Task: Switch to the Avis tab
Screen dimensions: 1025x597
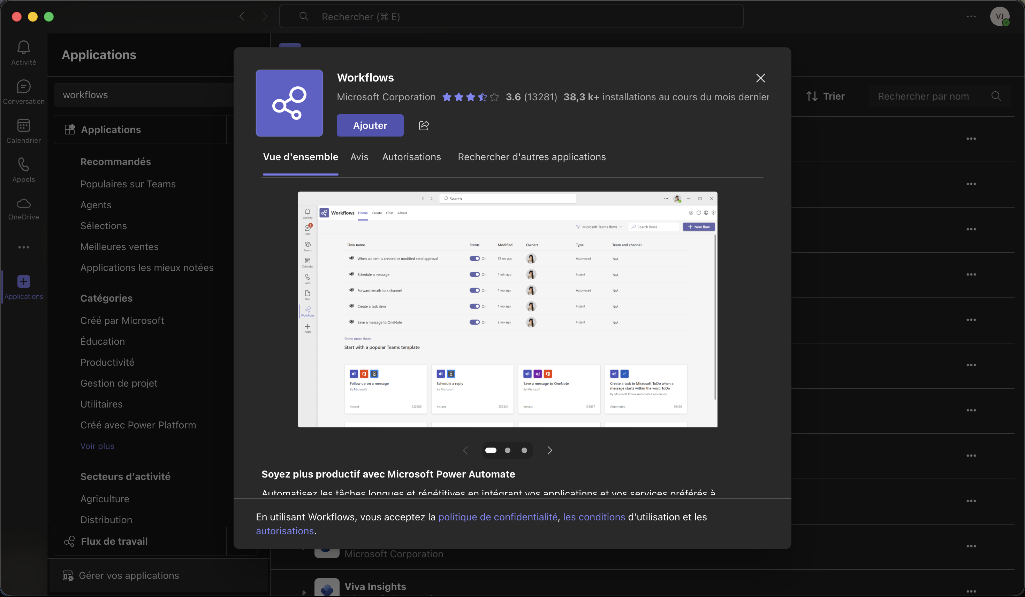Action: click(359, 156)
